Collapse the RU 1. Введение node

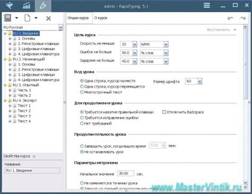click(x=5, y=34)
